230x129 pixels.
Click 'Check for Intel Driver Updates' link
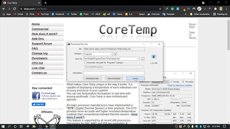[x=180, y=85]
